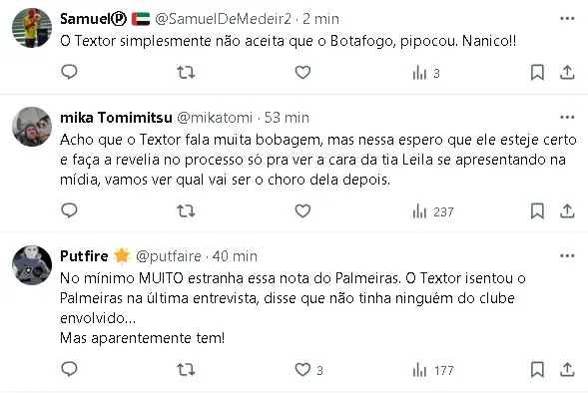The width and height of the screenshot is (588, 393).
Task: Open Putfire's profile avatar
Action: pos(32,265)
